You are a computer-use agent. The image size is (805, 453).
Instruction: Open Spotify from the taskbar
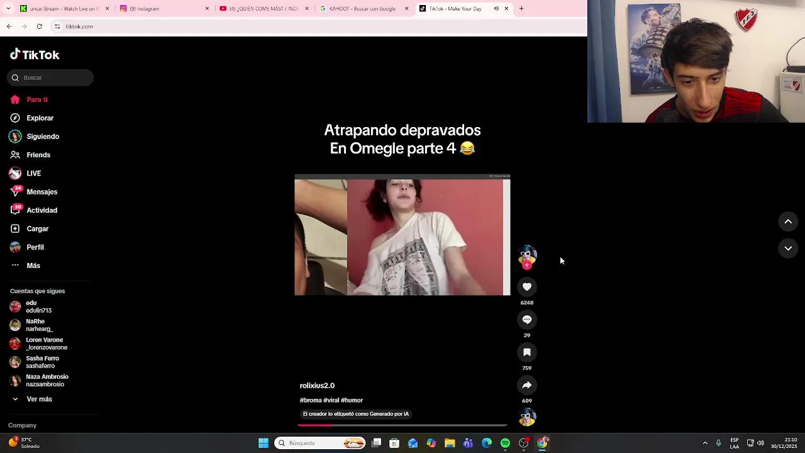tap(505, 443)
